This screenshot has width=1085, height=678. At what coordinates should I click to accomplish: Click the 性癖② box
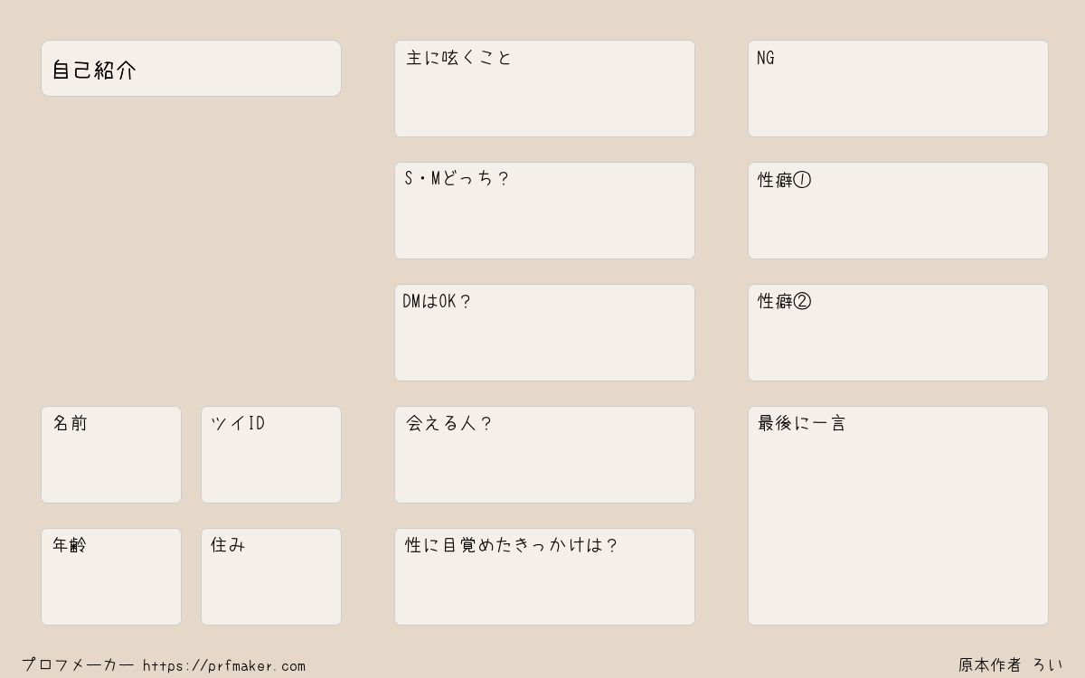click(x=898, y=333)
